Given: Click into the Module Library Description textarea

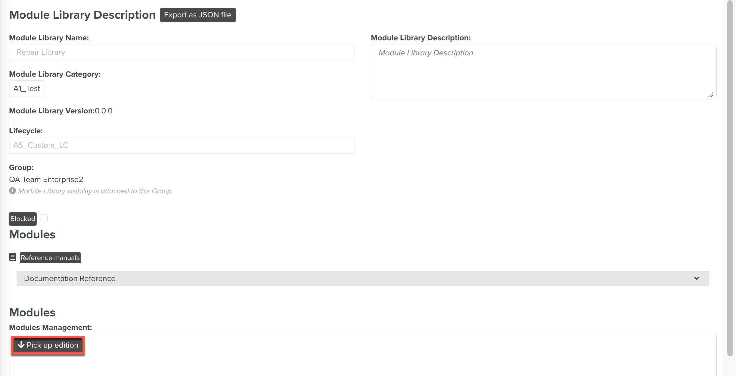Looking at the screenshot, I should 543,72.
